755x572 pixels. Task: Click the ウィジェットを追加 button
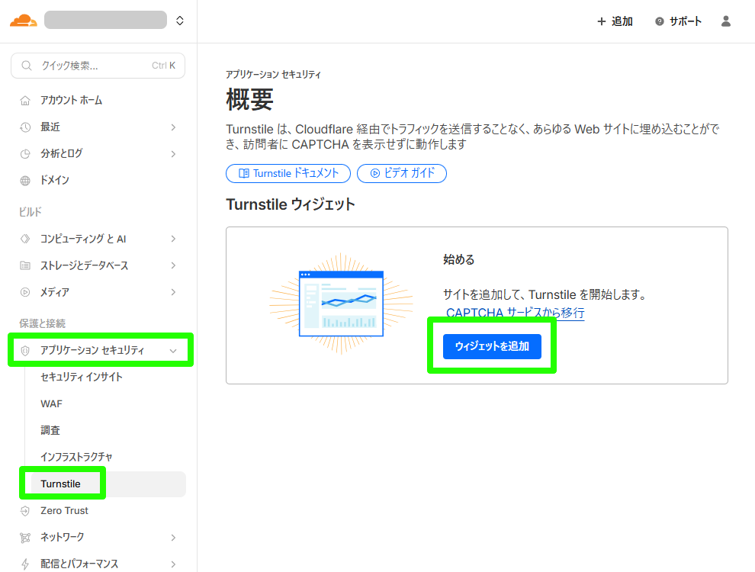492,346
